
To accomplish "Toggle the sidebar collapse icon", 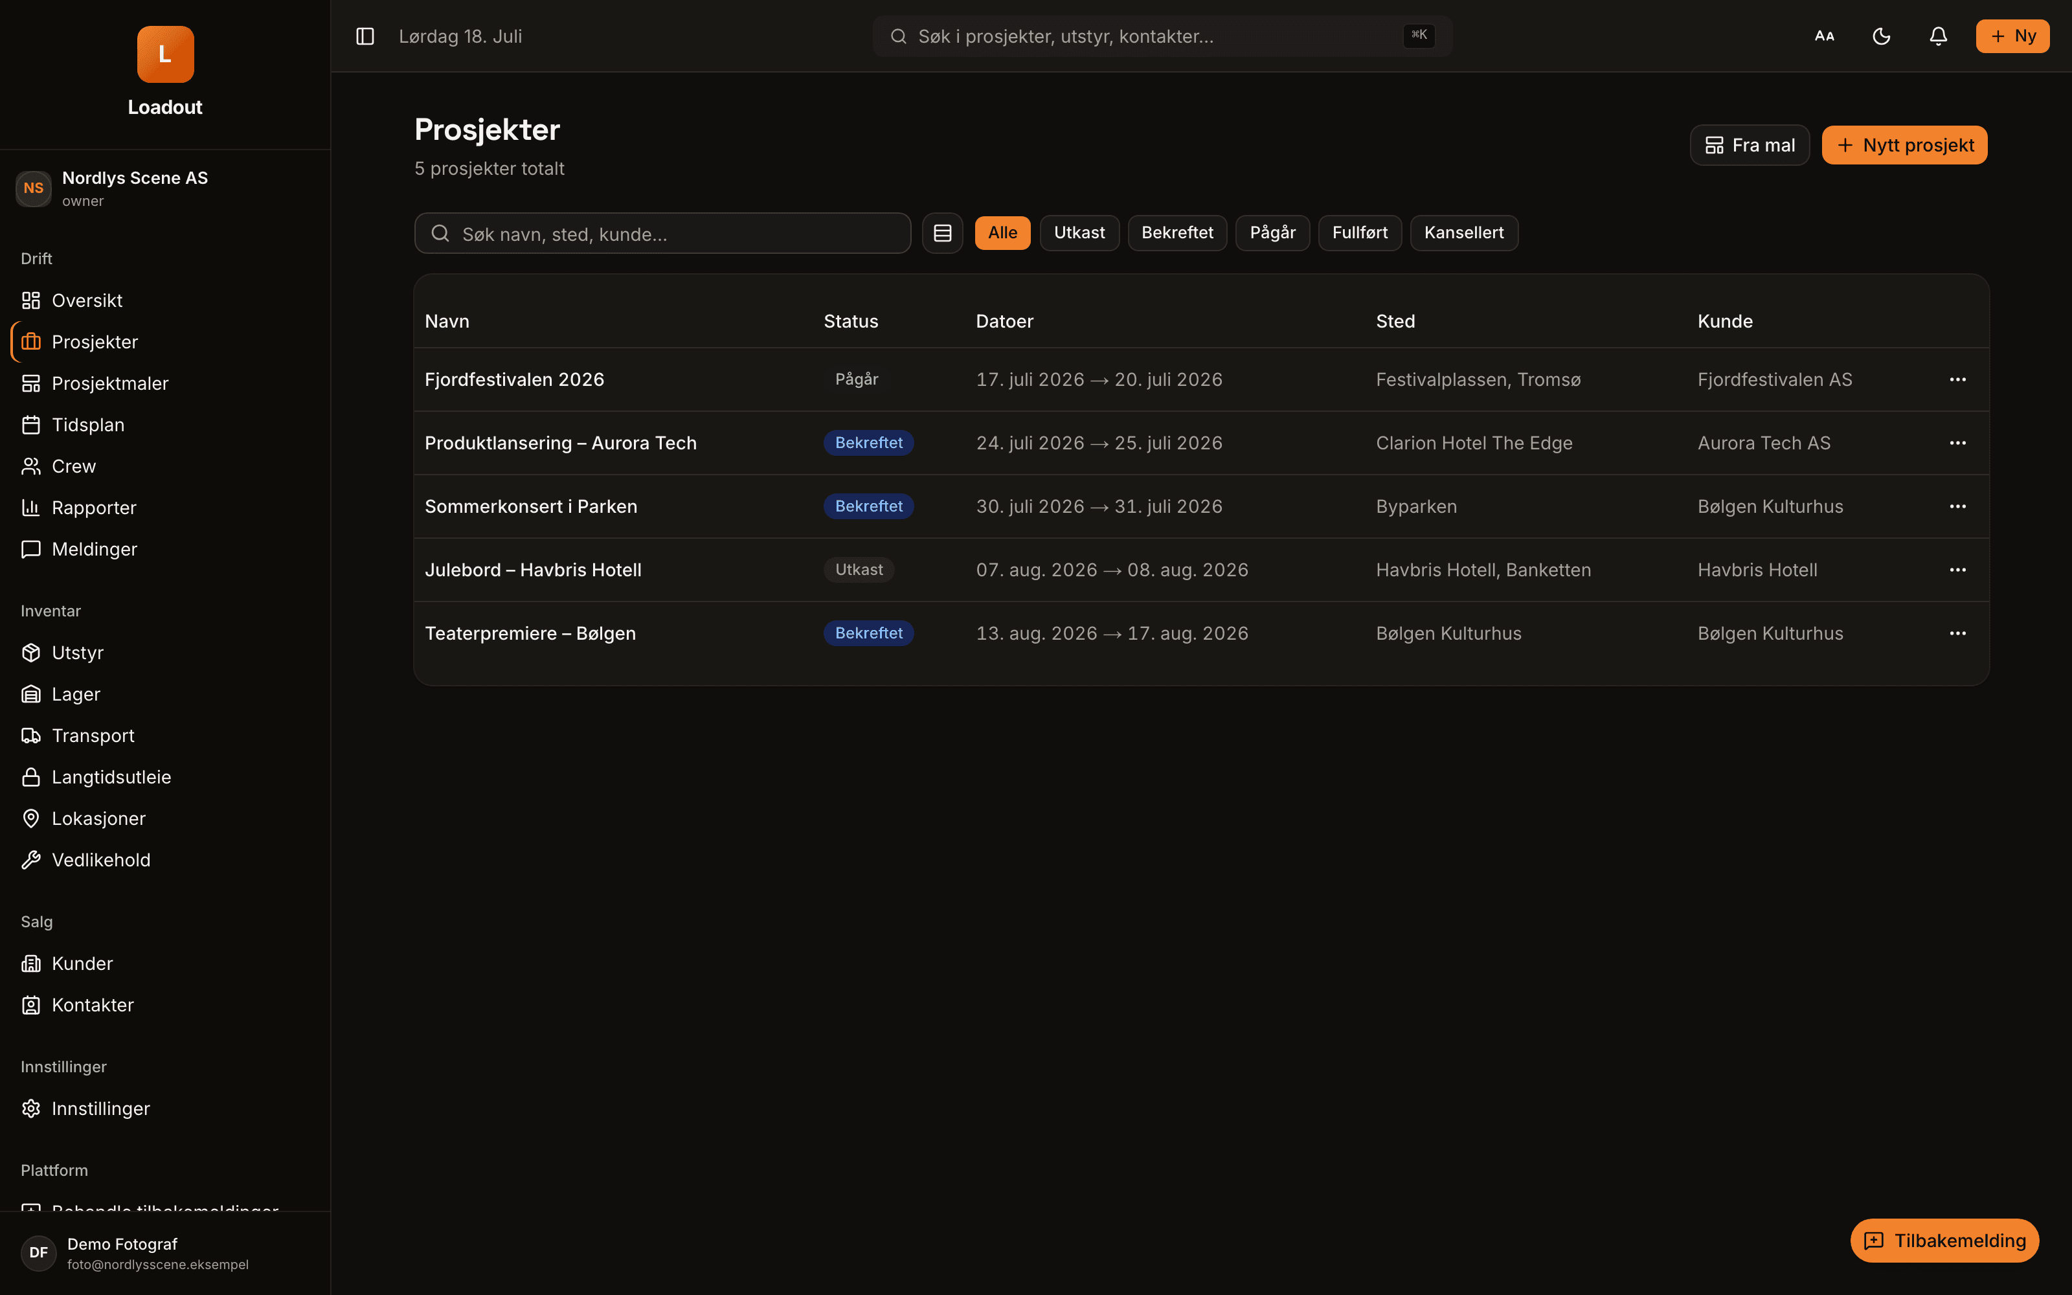I will [365, 36].
